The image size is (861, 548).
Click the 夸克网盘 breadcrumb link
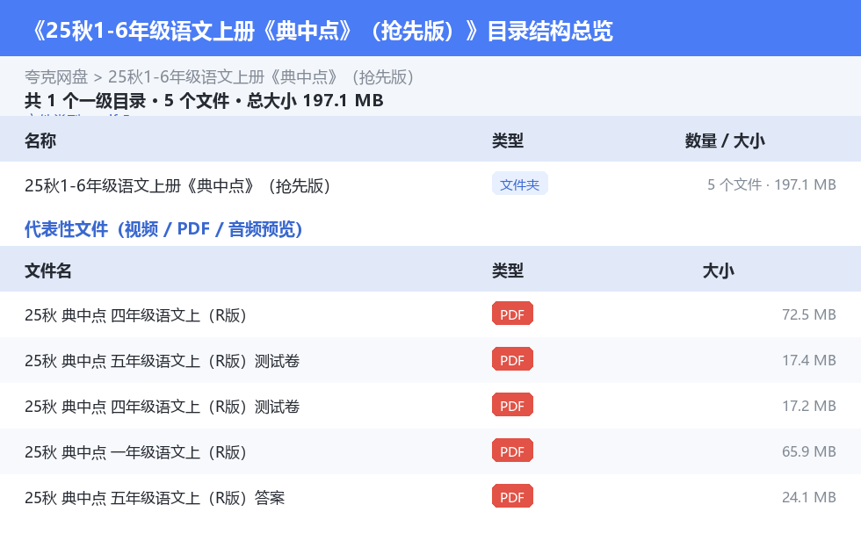pyautogui.click(x=56, y=77)
